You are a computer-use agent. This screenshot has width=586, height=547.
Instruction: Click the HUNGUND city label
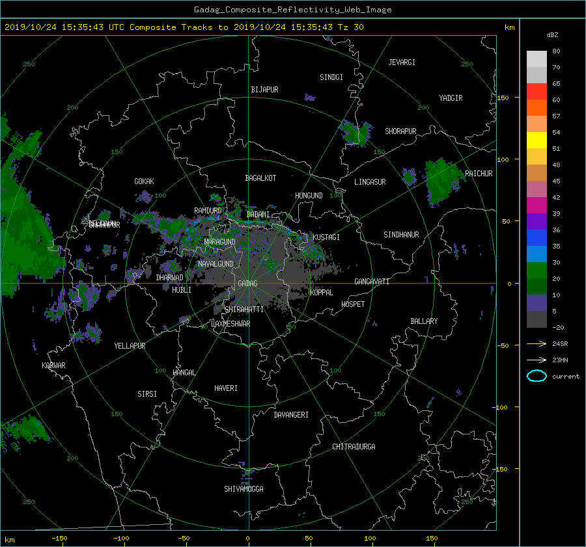[309, 196]
